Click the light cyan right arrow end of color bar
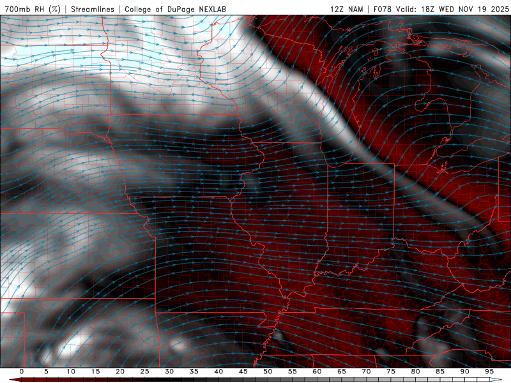 pyautogui.click(x=496, y=380)
